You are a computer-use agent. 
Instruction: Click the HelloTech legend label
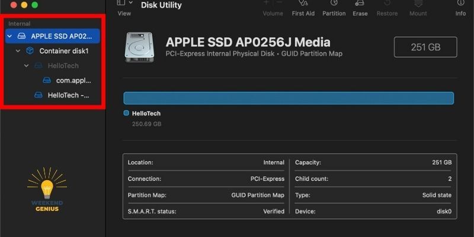pyautogui.click(x=146, y=114)
